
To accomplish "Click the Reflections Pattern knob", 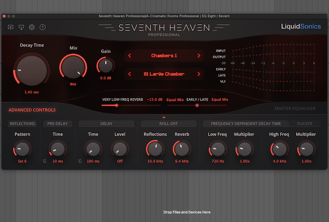I will tap(22, 149).
